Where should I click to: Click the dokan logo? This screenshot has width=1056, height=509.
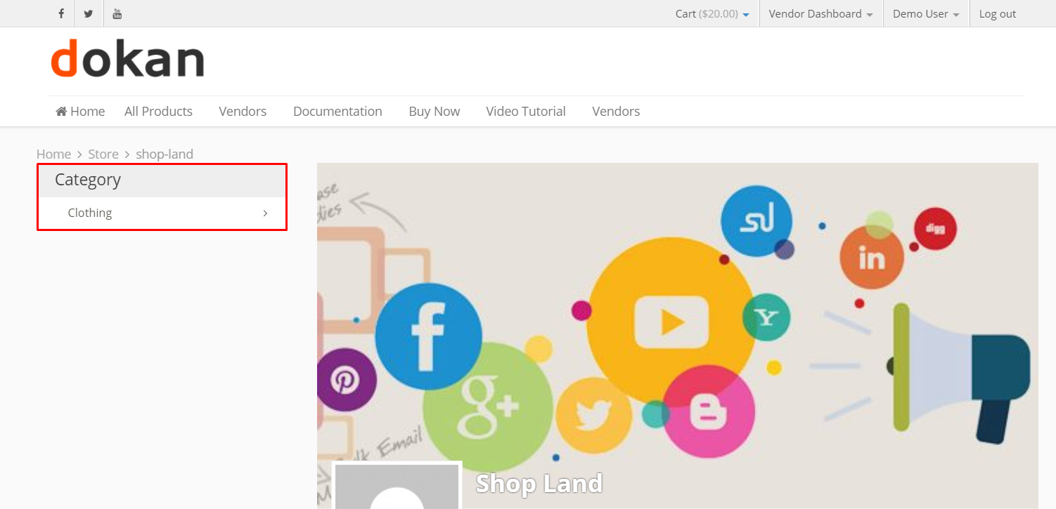(x=127, y=58)
